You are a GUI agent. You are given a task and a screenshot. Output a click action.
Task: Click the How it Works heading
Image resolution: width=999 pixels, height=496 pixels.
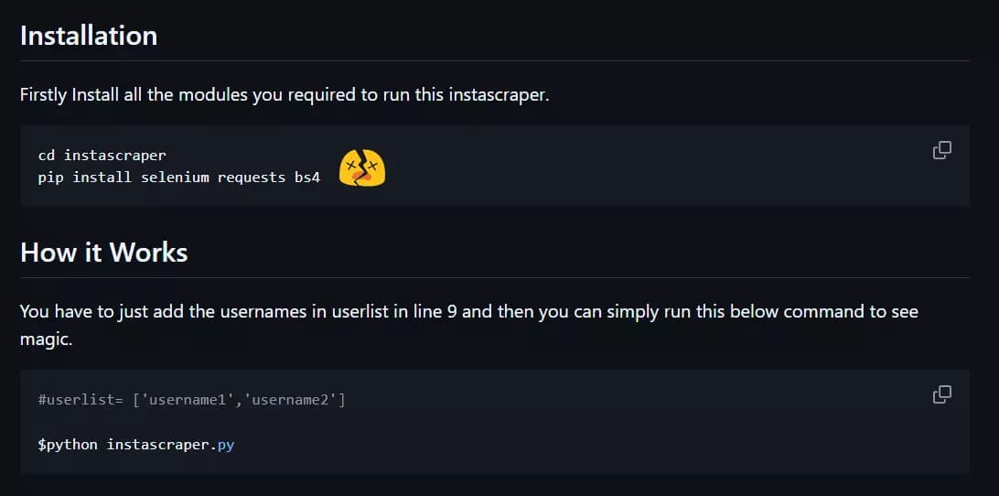pyautogui.click(x=103, y=253)
